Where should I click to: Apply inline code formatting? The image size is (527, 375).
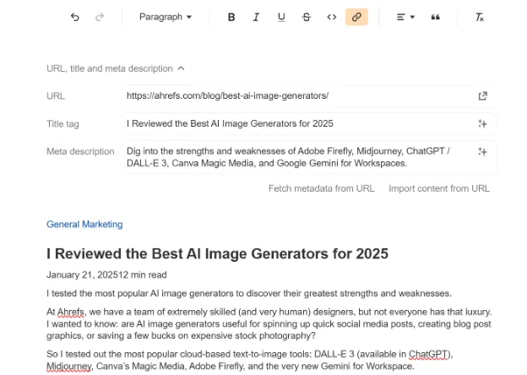331,17
